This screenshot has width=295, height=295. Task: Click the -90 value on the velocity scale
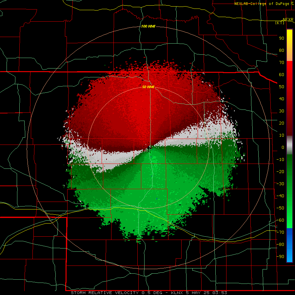[x=280, y=257]
